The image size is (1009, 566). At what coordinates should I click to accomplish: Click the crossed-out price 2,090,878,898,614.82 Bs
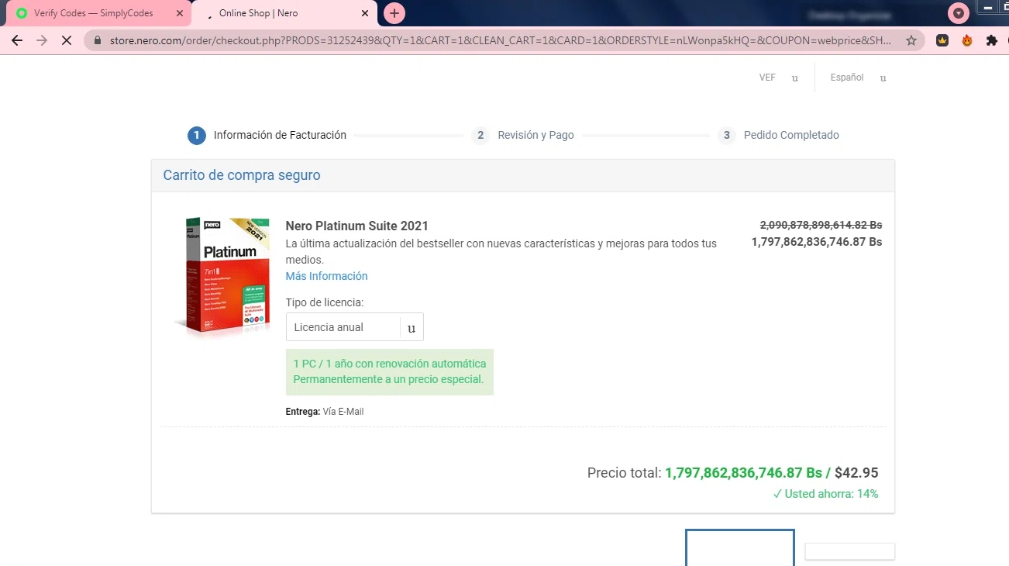[x=821, y=225]
